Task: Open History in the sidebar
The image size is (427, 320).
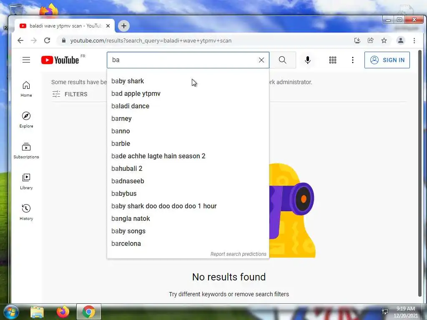Action: pos(26,212)
